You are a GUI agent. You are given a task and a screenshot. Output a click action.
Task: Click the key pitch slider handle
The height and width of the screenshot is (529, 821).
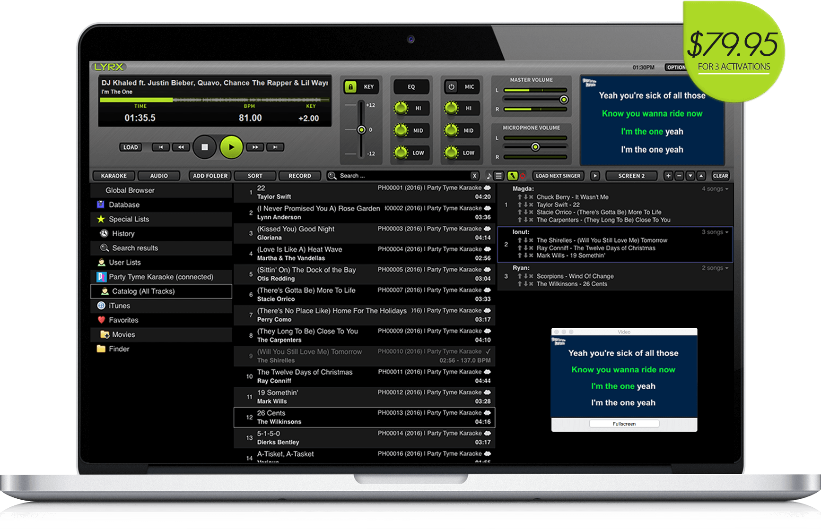point(361,129)
